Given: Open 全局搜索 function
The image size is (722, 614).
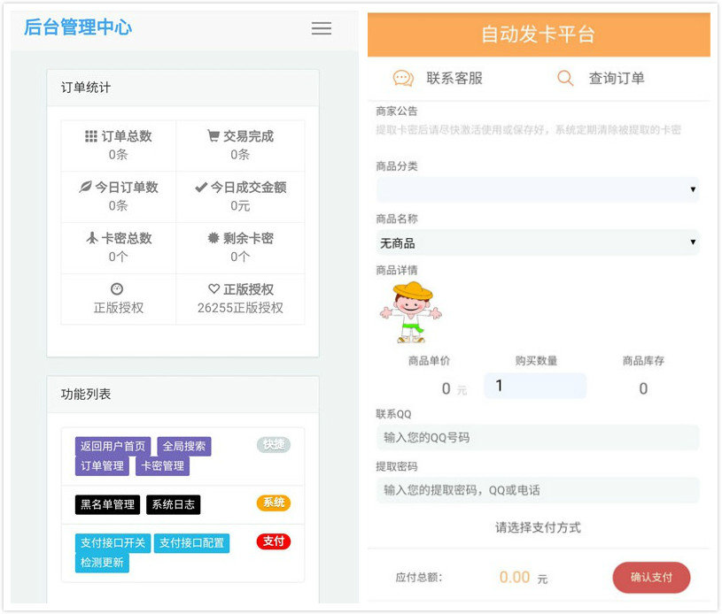Looking at the screenshot, I should [184, 446].
